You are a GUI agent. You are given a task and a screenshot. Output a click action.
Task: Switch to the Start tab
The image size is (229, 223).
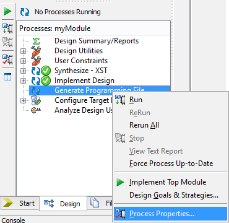click(x=19, y=203)
